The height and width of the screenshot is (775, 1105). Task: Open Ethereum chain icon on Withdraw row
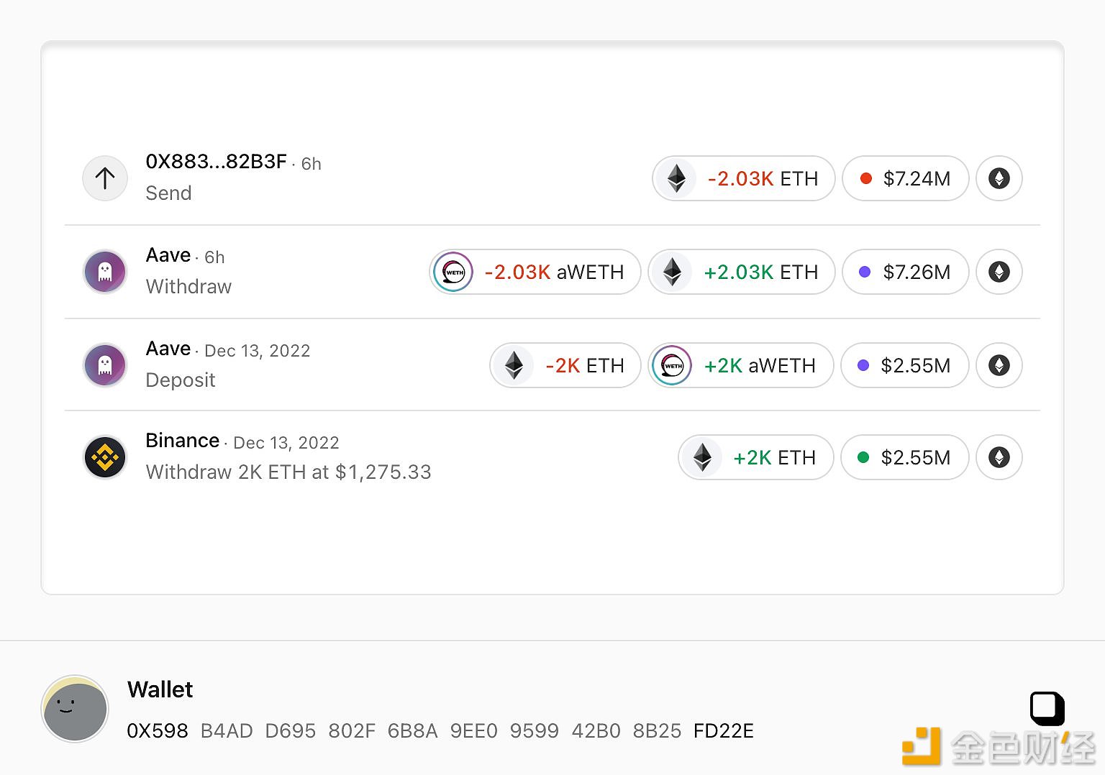pyautogui.click(x=999, y=272)
